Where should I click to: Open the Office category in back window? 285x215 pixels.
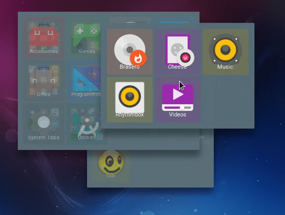(x=44, y=81)
